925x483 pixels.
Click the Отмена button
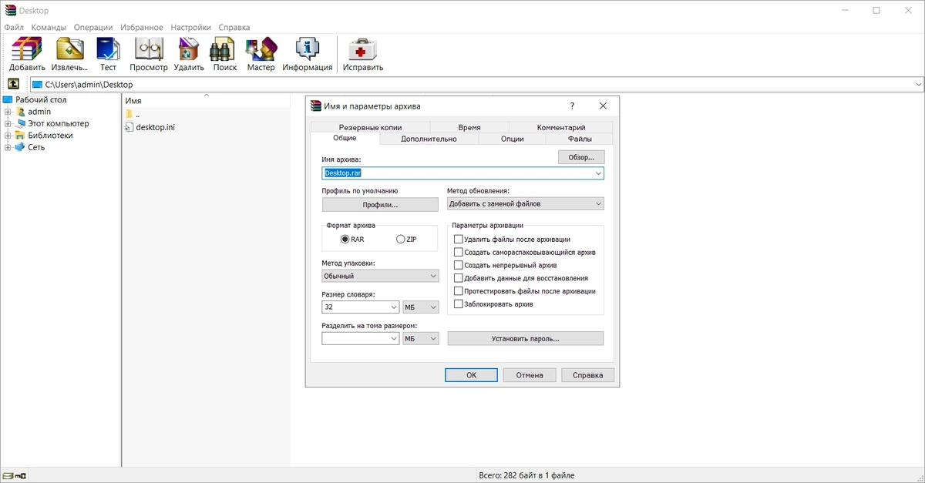click(x=530, y=375)
